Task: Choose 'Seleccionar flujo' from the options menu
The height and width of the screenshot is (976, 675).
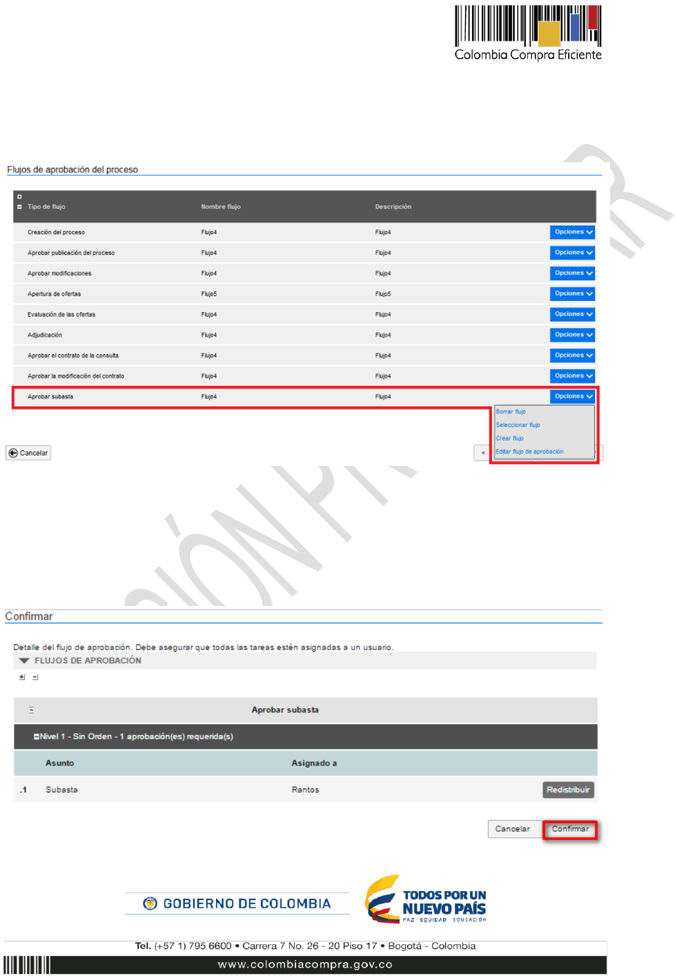Action: (x=518, y=425)
